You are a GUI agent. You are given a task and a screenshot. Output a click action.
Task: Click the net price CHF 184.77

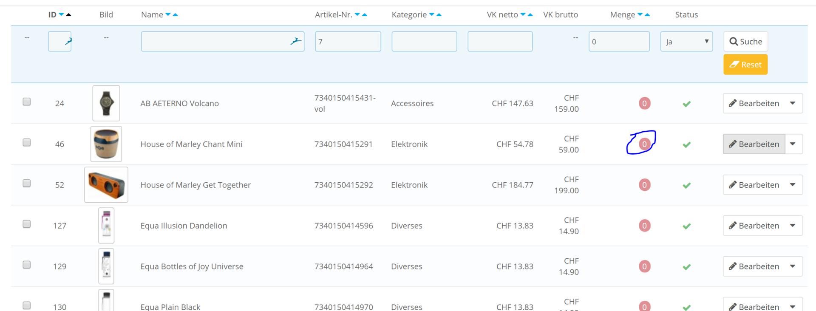tap(513, 185)
